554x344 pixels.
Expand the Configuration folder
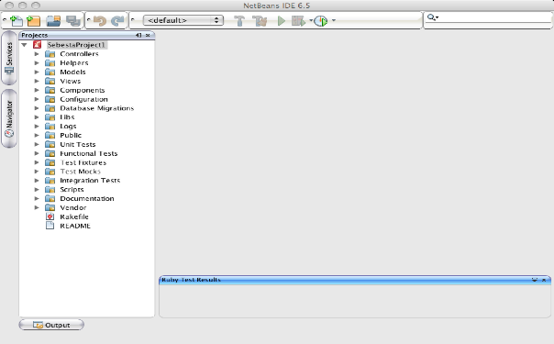pyautogui.click(x=37, y=99)
